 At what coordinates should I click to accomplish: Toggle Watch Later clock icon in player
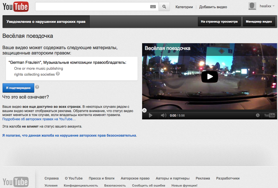tap(258, 115)
